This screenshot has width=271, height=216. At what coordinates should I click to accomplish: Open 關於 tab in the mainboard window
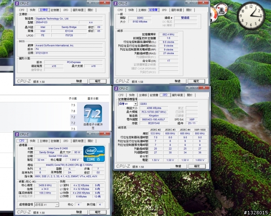coord(90,10)
